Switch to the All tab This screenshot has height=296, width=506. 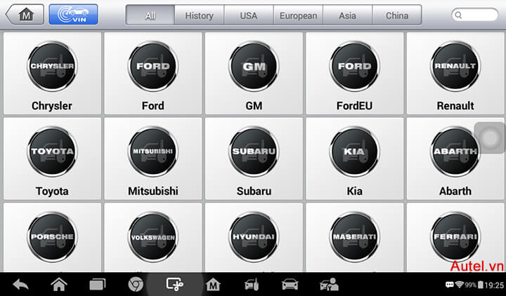(150, 15)
